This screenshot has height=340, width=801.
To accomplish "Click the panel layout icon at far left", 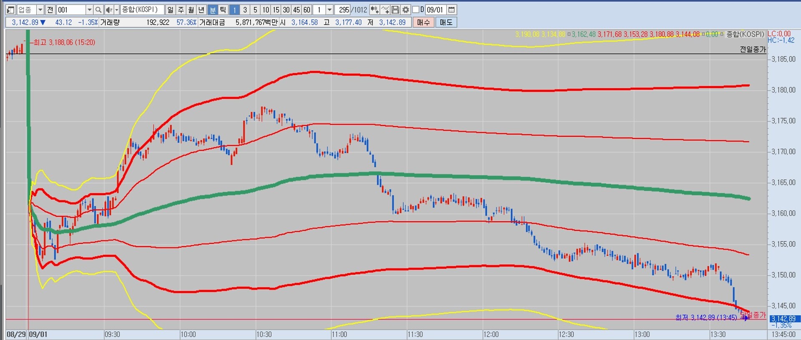I will click(11, 10).
